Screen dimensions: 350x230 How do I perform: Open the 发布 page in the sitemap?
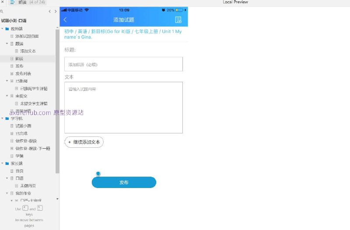point(19,66)
